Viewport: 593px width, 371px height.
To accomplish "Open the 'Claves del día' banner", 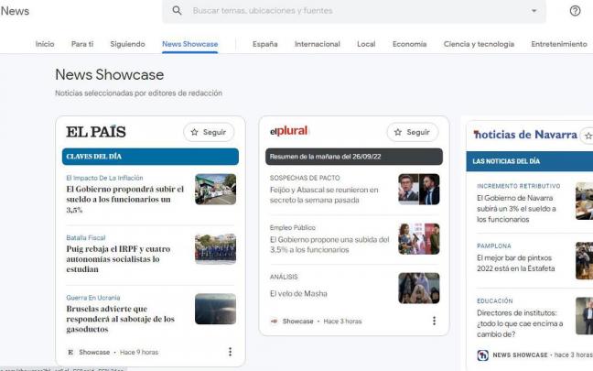I will [150, 157].
